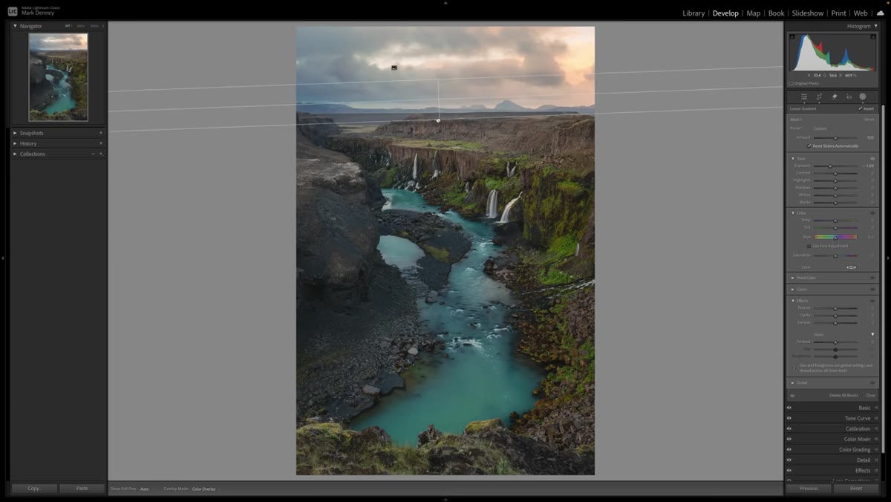Switch to the Print module
The height and width of the screenshot is (502, 891).
(x=838, y=13)
